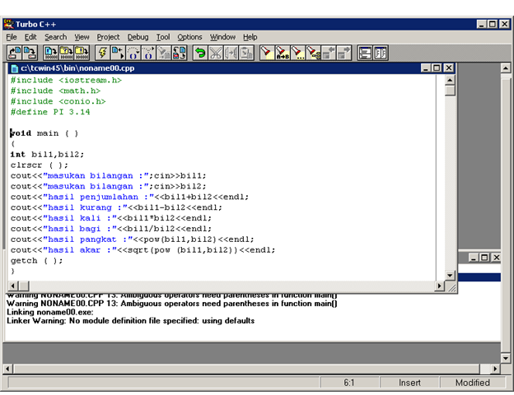Click the Copy toolbar icon
The image size is (514, 395).
231,53
